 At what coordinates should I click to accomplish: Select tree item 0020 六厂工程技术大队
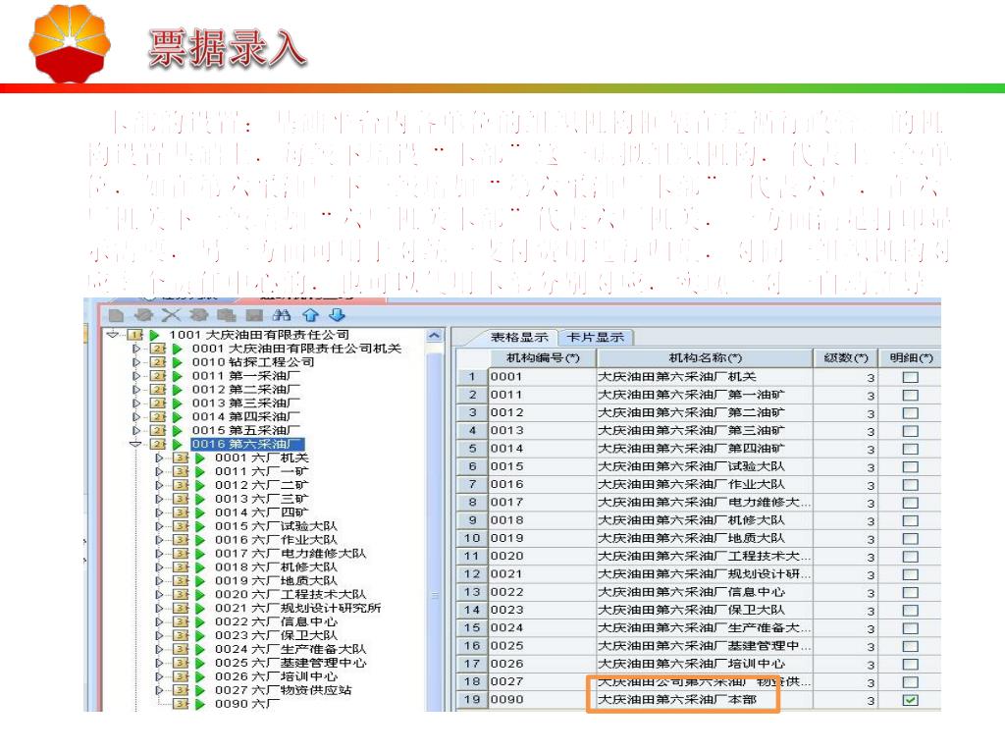tap(291, 594)
